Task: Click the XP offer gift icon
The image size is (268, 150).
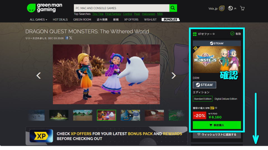Action: (195, 34)
